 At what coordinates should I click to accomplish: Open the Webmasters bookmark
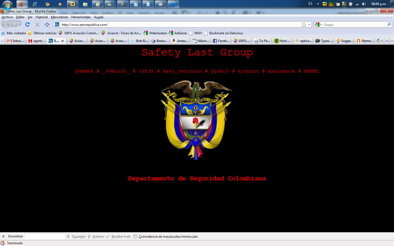(155, 33)
